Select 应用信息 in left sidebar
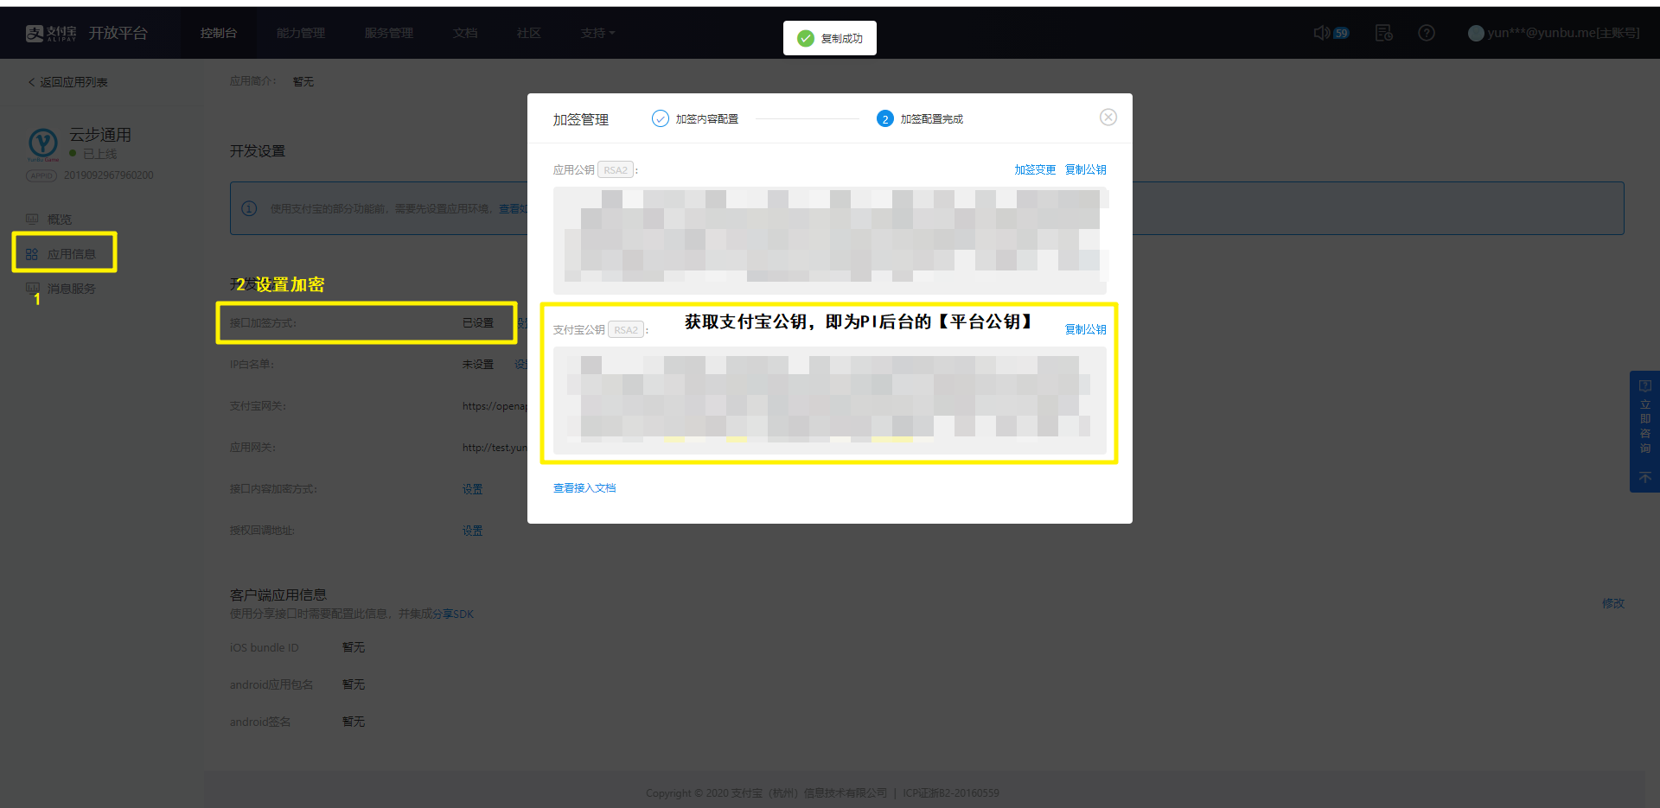 point(71,254)
